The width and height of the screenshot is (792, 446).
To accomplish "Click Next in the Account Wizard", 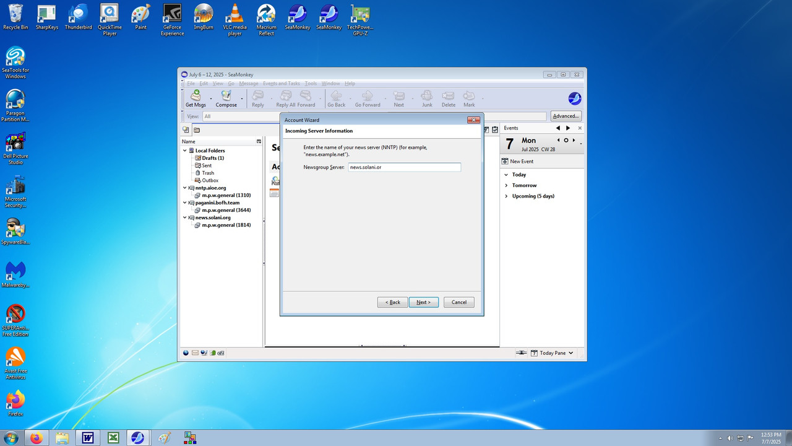I will [424, 302].
